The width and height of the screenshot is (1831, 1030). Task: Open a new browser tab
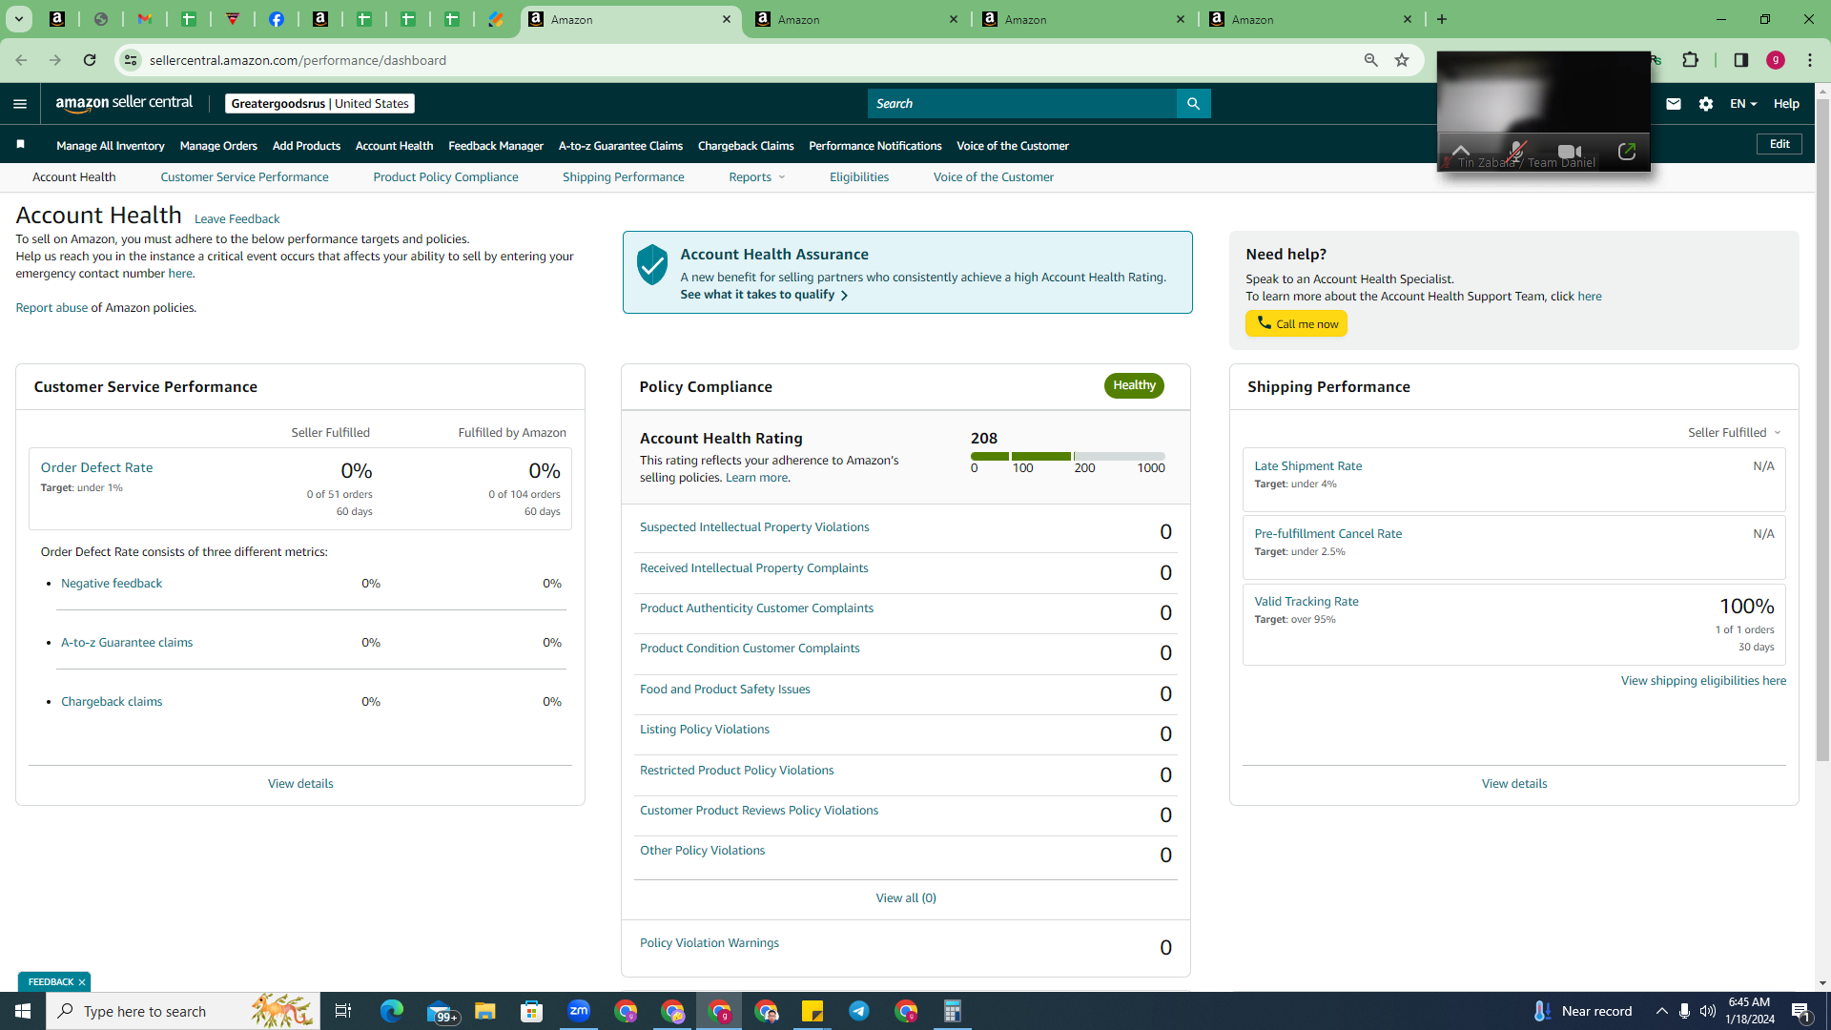click(1442, 19)
